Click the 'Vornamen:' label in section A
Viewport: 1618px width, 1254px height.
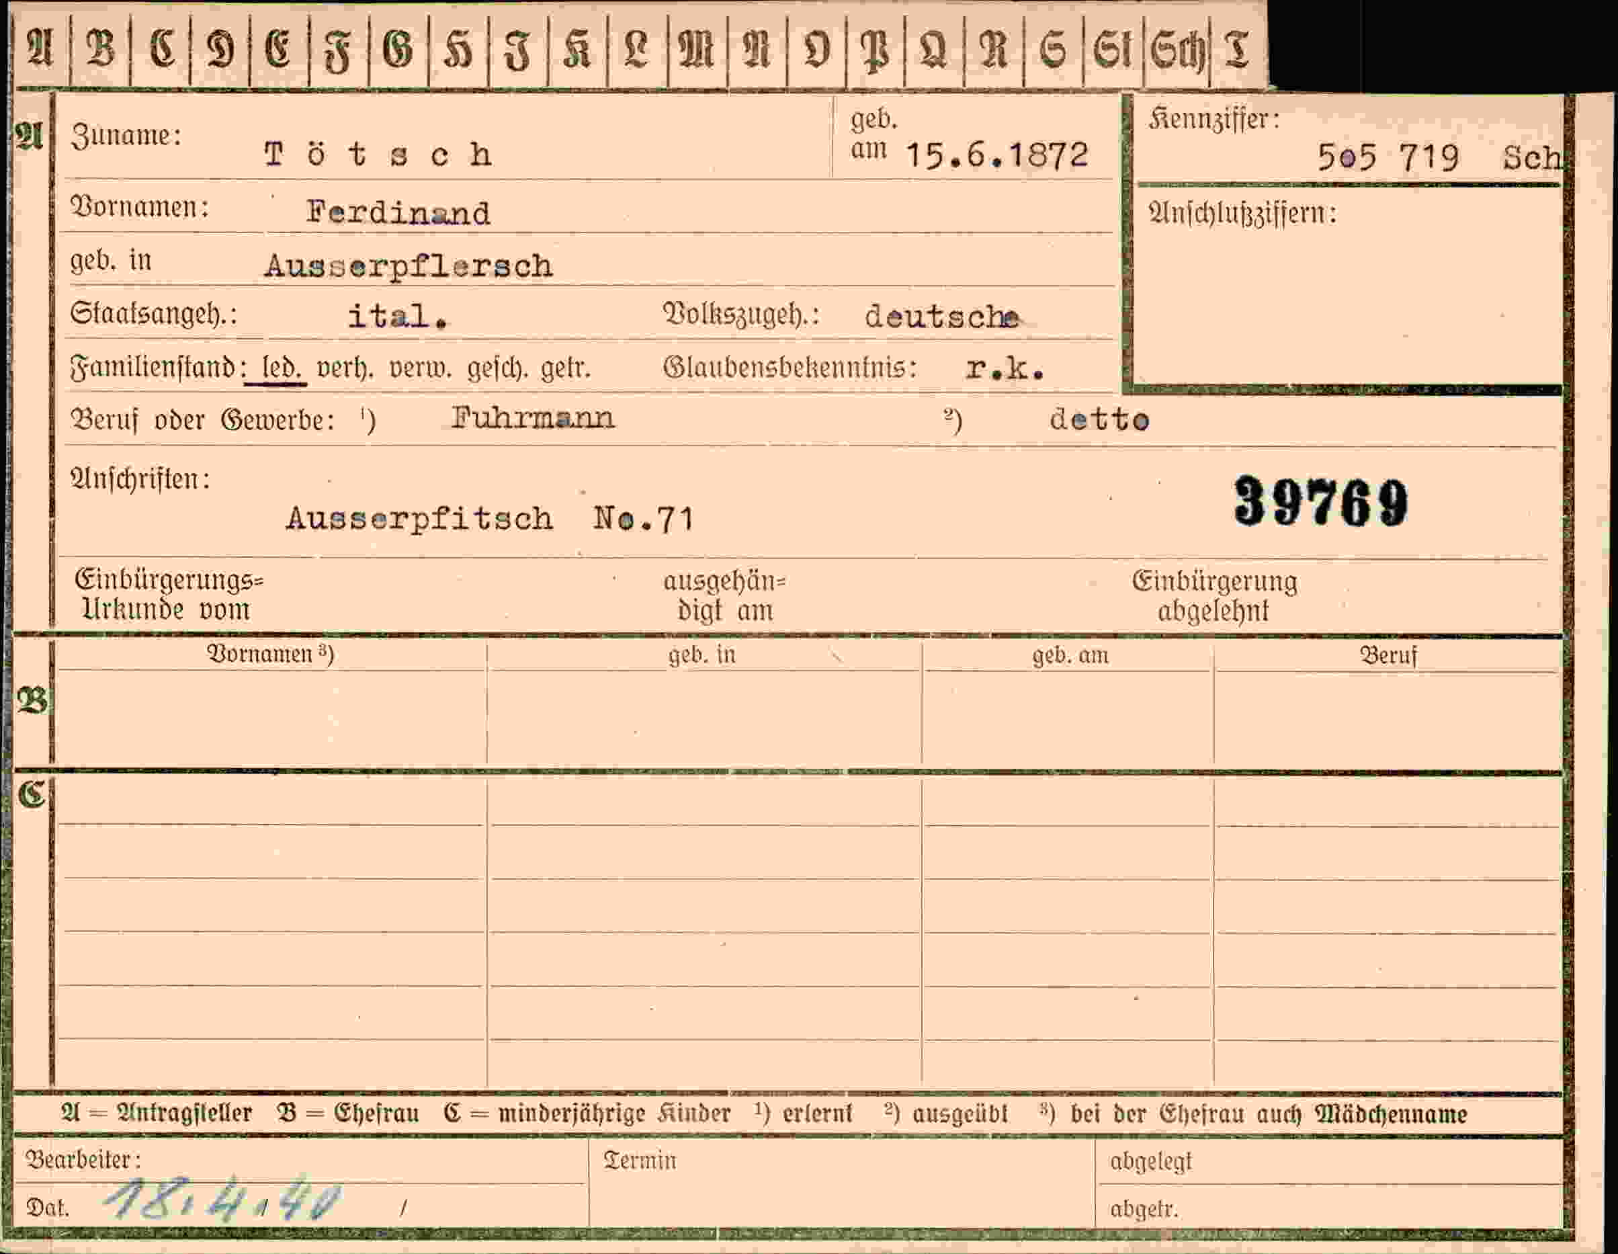139,207
